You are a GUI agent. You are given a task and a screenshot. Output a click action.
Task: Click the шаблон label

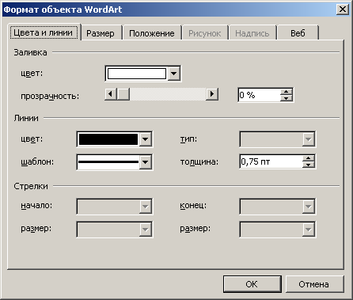pyautogui.click(x=37, y=161)
